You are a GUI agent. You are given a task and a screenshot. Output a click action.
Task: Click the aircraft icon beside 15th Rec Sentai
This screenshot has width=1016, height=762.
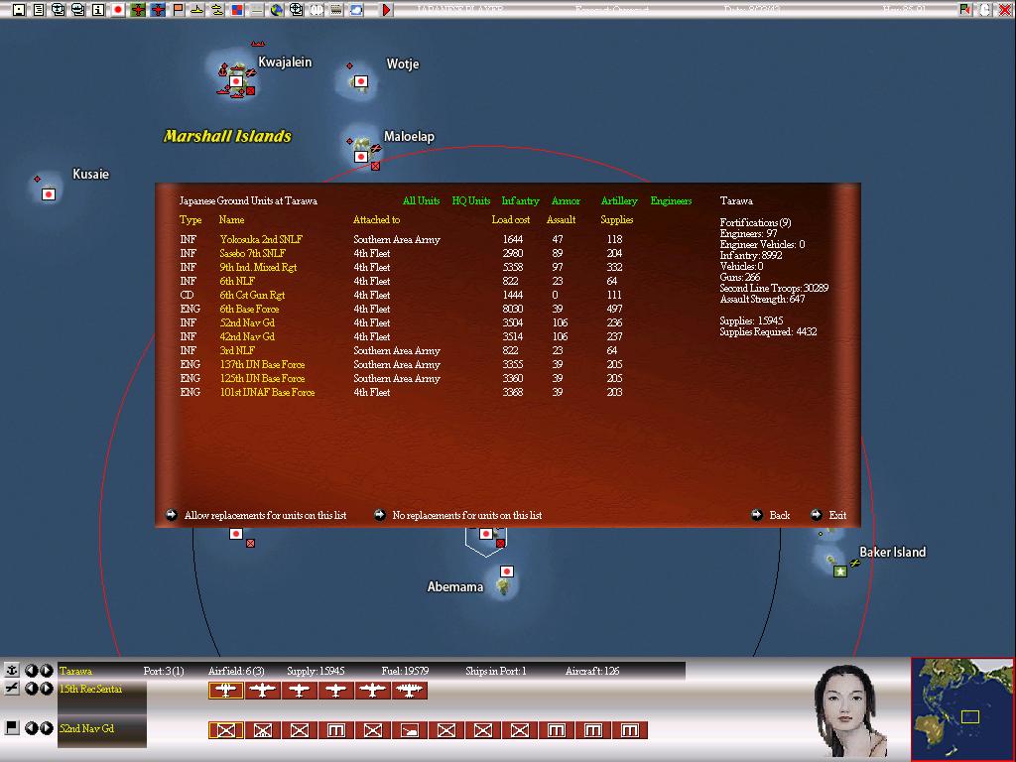tap(12, 689)
